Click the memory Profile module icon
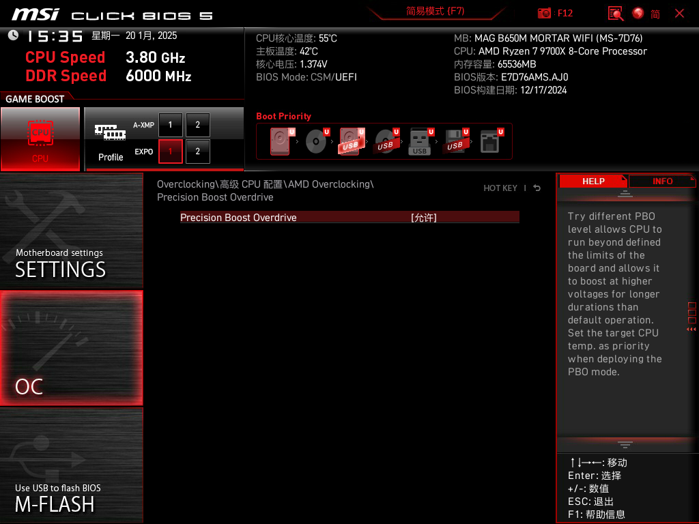The image size is (699, 524). point(110,132)
